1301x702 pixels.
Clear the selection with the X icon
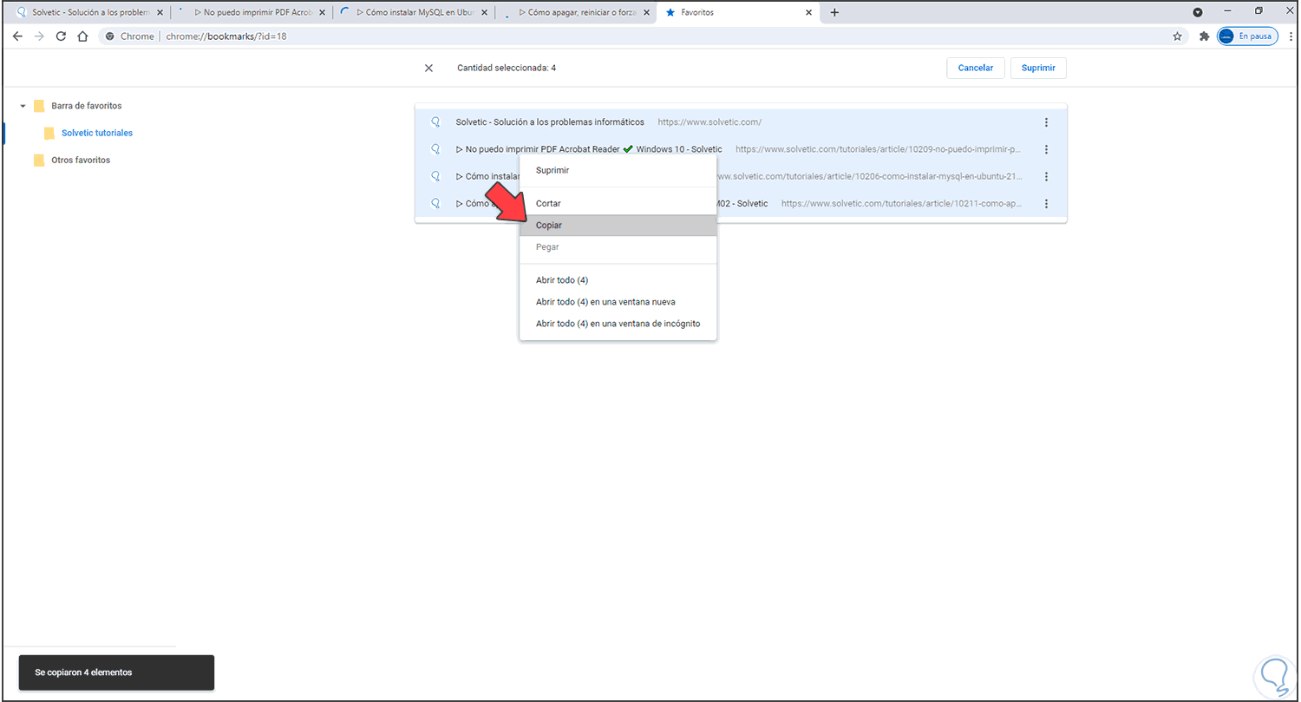(x=428, y=68)
